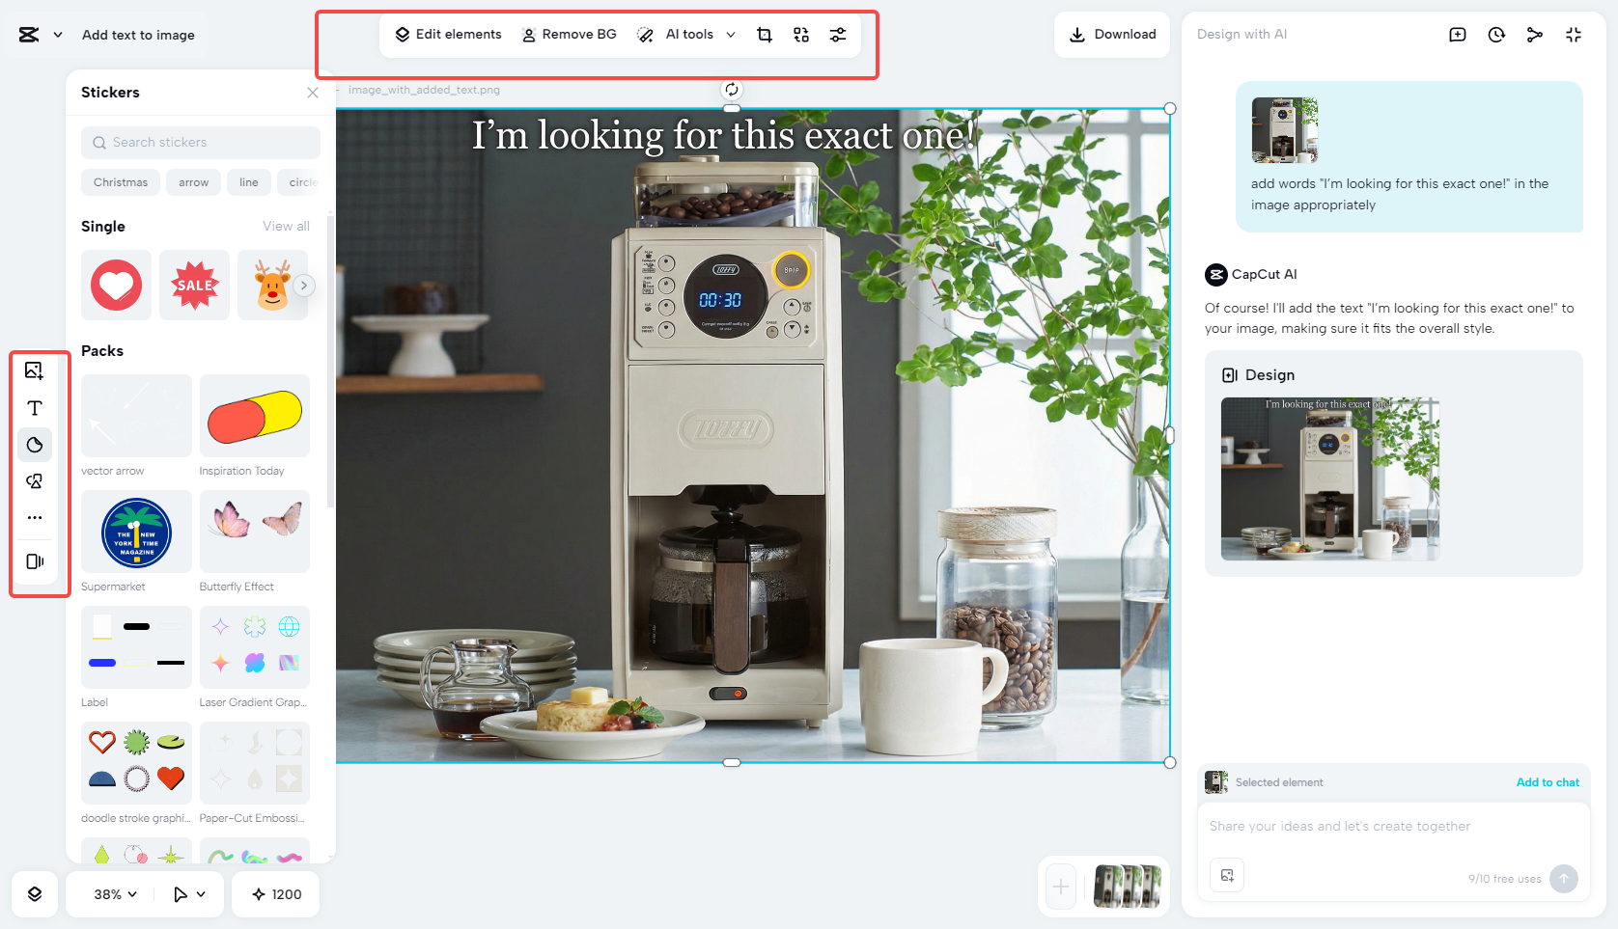Image resolution: width=1618 pixels, height=929 pixels.
Task: Click the image_with_added_text.png filename label
Action: coord(424,90)
